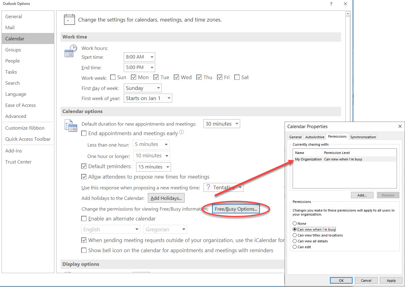Open the Mail options category
Viewport: 405px width, 287px height.
(x=28, y=28)
